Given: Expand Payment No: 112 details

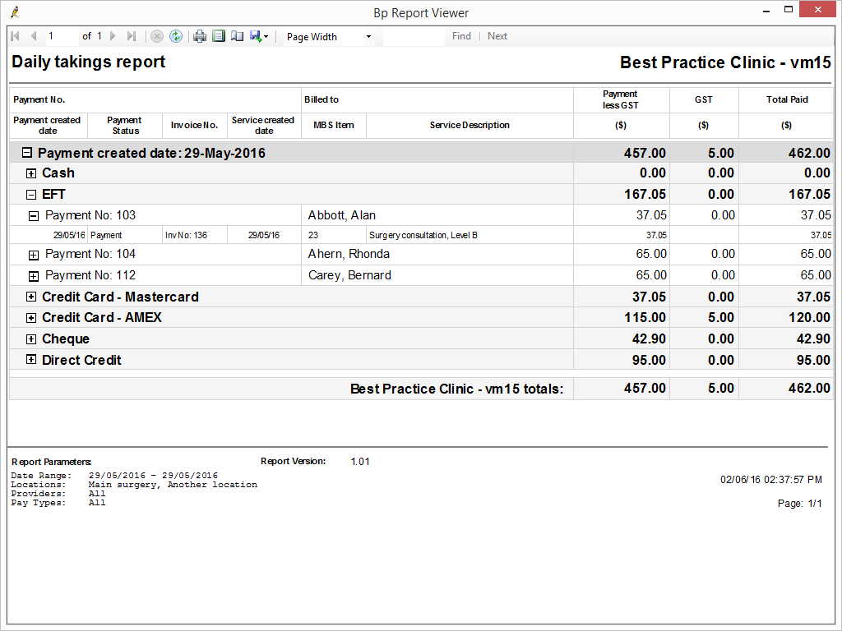Looking at the screenshot, I should 33,276.
